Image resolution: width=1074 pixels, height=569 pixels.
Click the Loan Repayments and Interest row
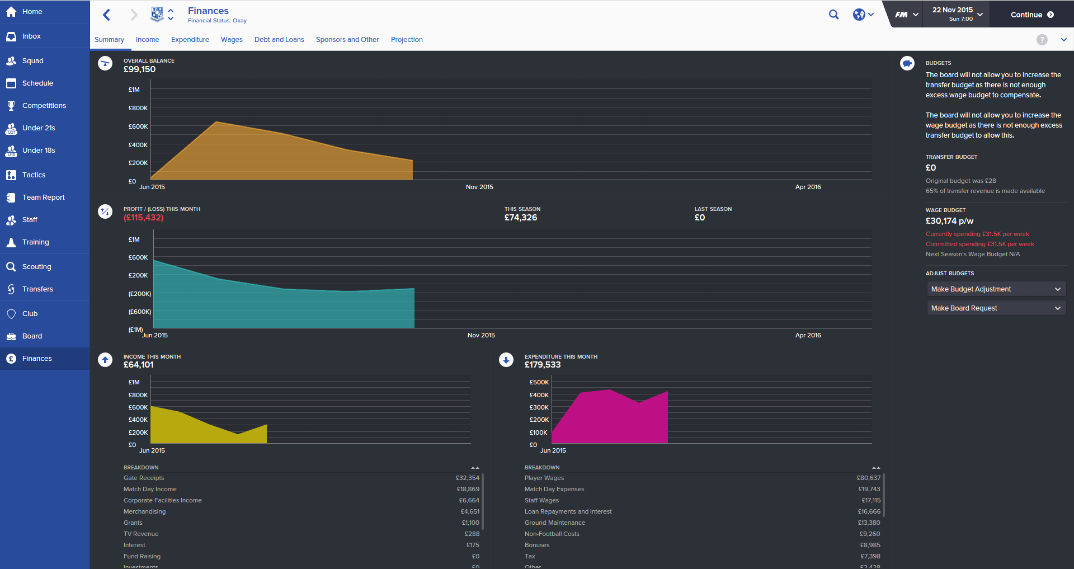point(703,512)
